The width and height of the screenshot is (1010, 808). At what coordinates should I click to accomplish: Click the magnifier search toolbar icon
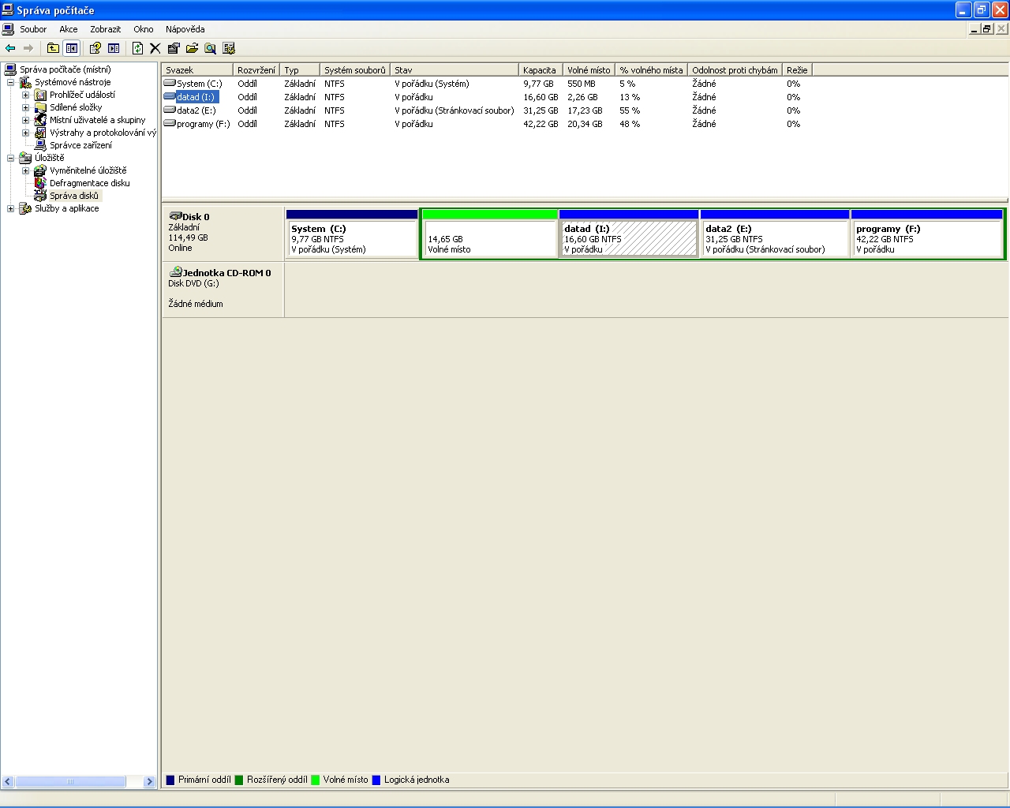[x=210, y=48]
